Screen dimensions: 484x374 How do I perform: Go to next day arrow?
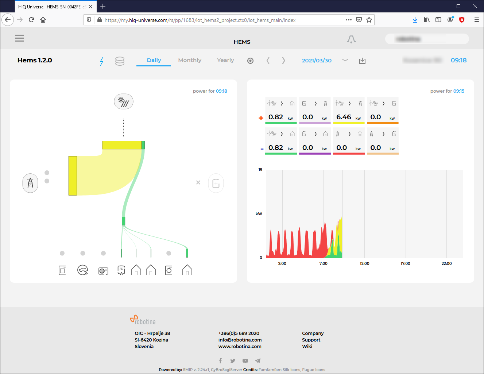(283, 61)
